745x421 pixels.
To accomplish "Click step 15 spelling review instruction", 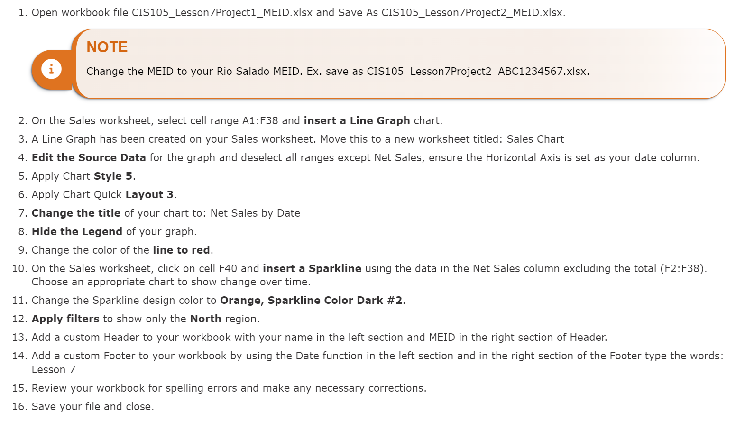I will 229,388.
